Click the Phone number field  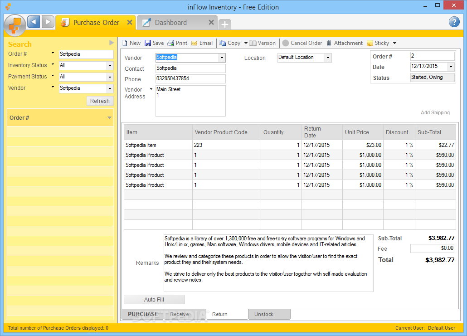click(190, 78)
